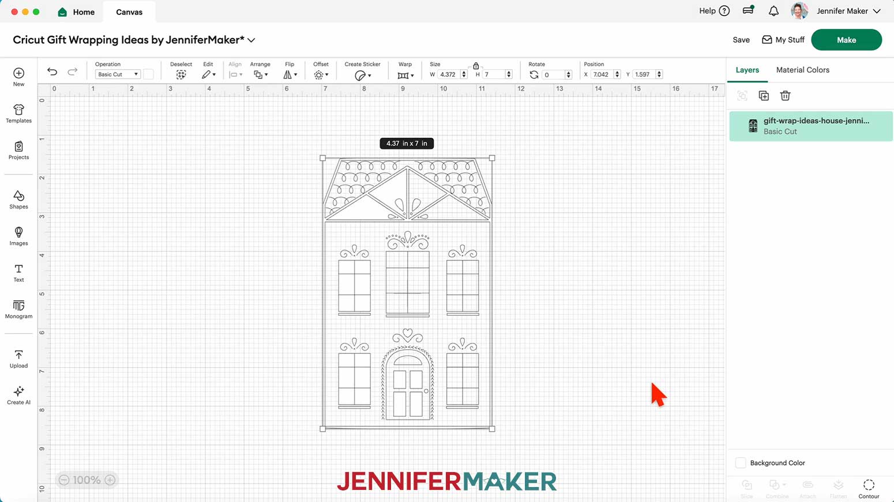Viewport: 894px width, 502px height.
Task: Click the operation color swatch
Action: [x=149, y=74]
